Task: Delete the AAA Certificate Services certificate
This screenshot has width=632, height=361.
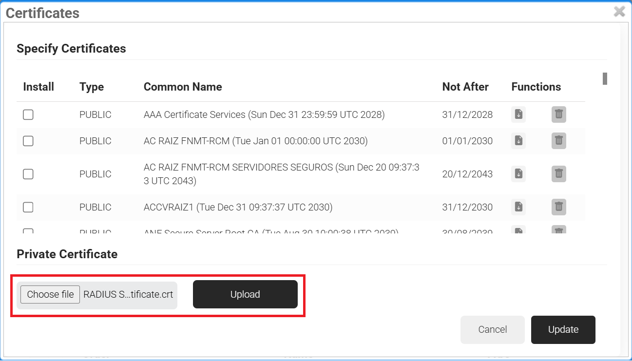Action: click(x=559, y=114)
